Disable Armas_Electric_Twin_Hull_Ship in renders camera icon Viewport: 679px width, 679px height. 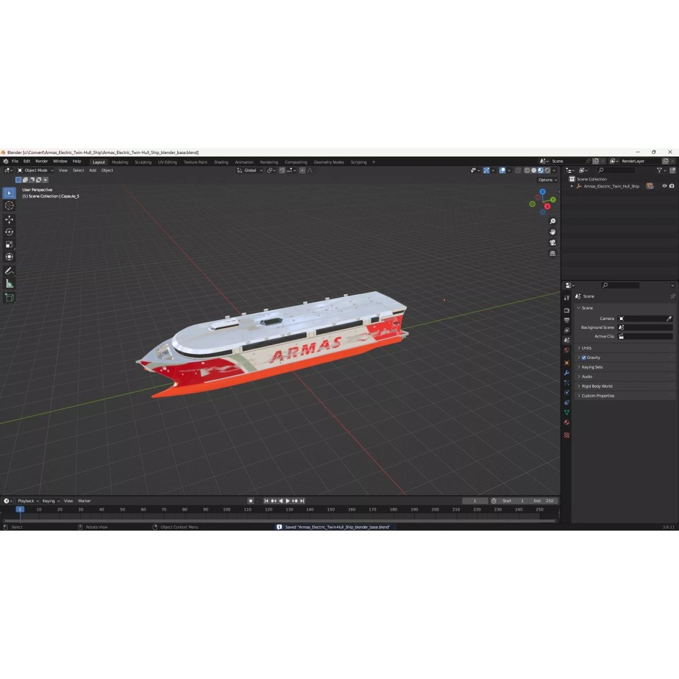[671, 186]
